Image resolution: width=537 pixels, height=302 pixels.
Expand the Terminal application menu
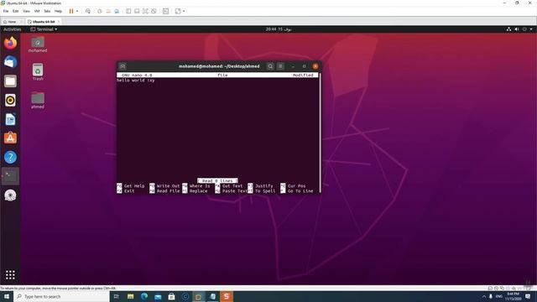tap(44, 29)
